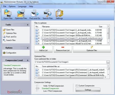This screenshot has width=115, height=95.
Task: Click the save folder path field
Action: click(71, 62)
